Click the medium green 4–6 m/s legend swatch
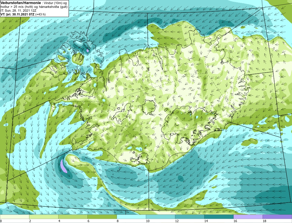 point(73,217)
